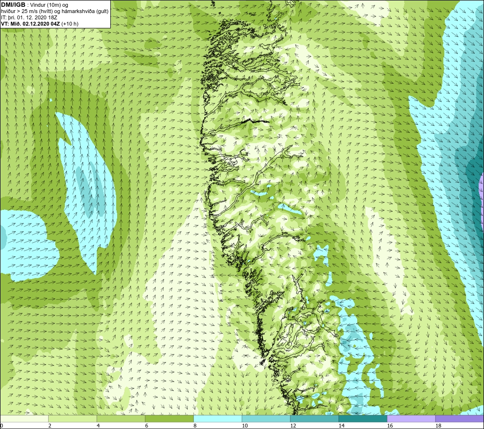This screenshot has height=429, width=484.
Task: Pick the 6–8 m/s darker green swatch
Action: [x=169, y=418]
